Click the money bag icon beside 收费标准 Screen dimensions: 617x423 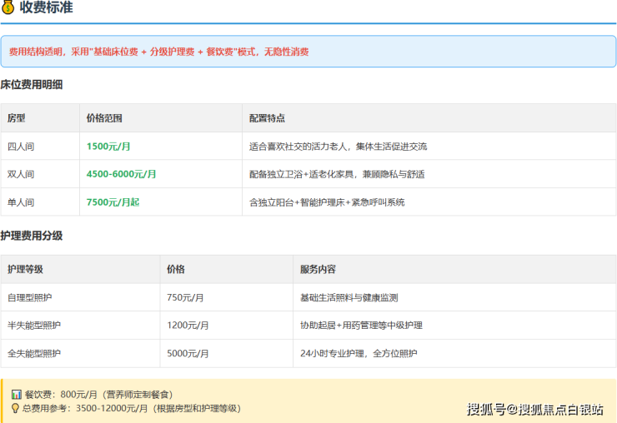point(8,7)
